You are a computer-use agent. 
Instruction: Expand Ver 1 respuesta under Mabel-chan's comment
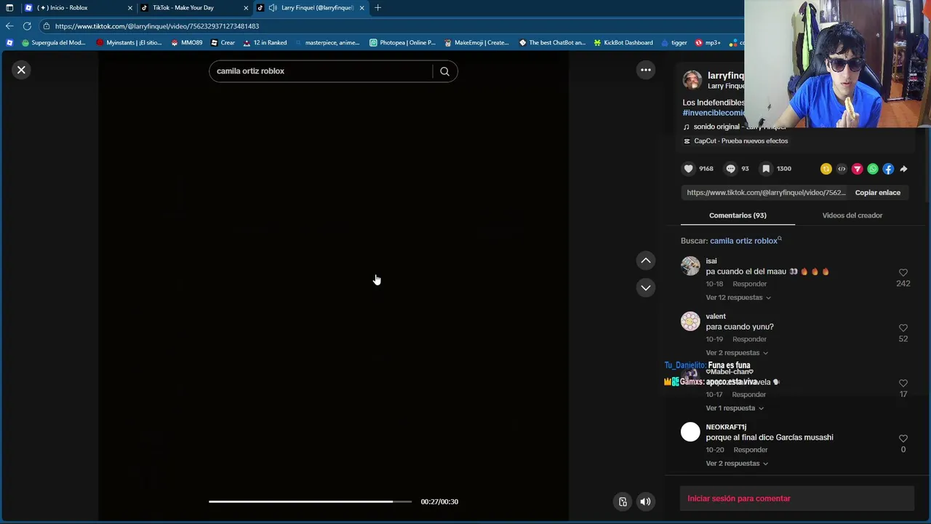735,408
